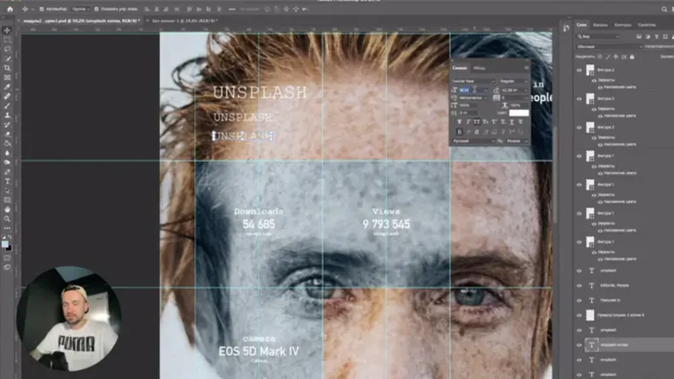Screen dimensions: 674x379
Task: Open the Regular font style dropdown
Action: pyautogui.click(x=514, y=81)
